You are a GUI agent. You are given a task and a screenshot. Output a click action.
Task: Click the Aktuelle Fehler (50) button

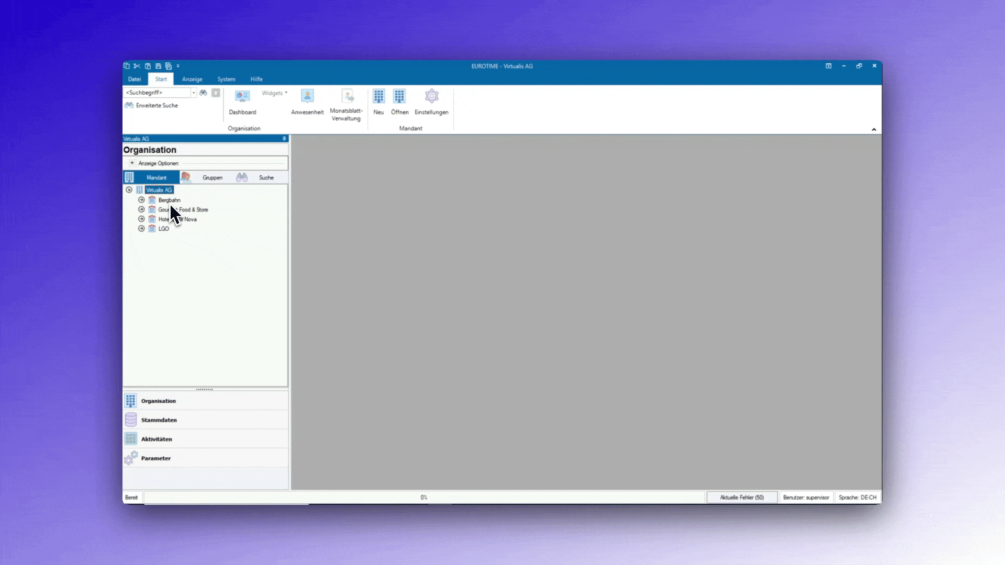point(741,498)
